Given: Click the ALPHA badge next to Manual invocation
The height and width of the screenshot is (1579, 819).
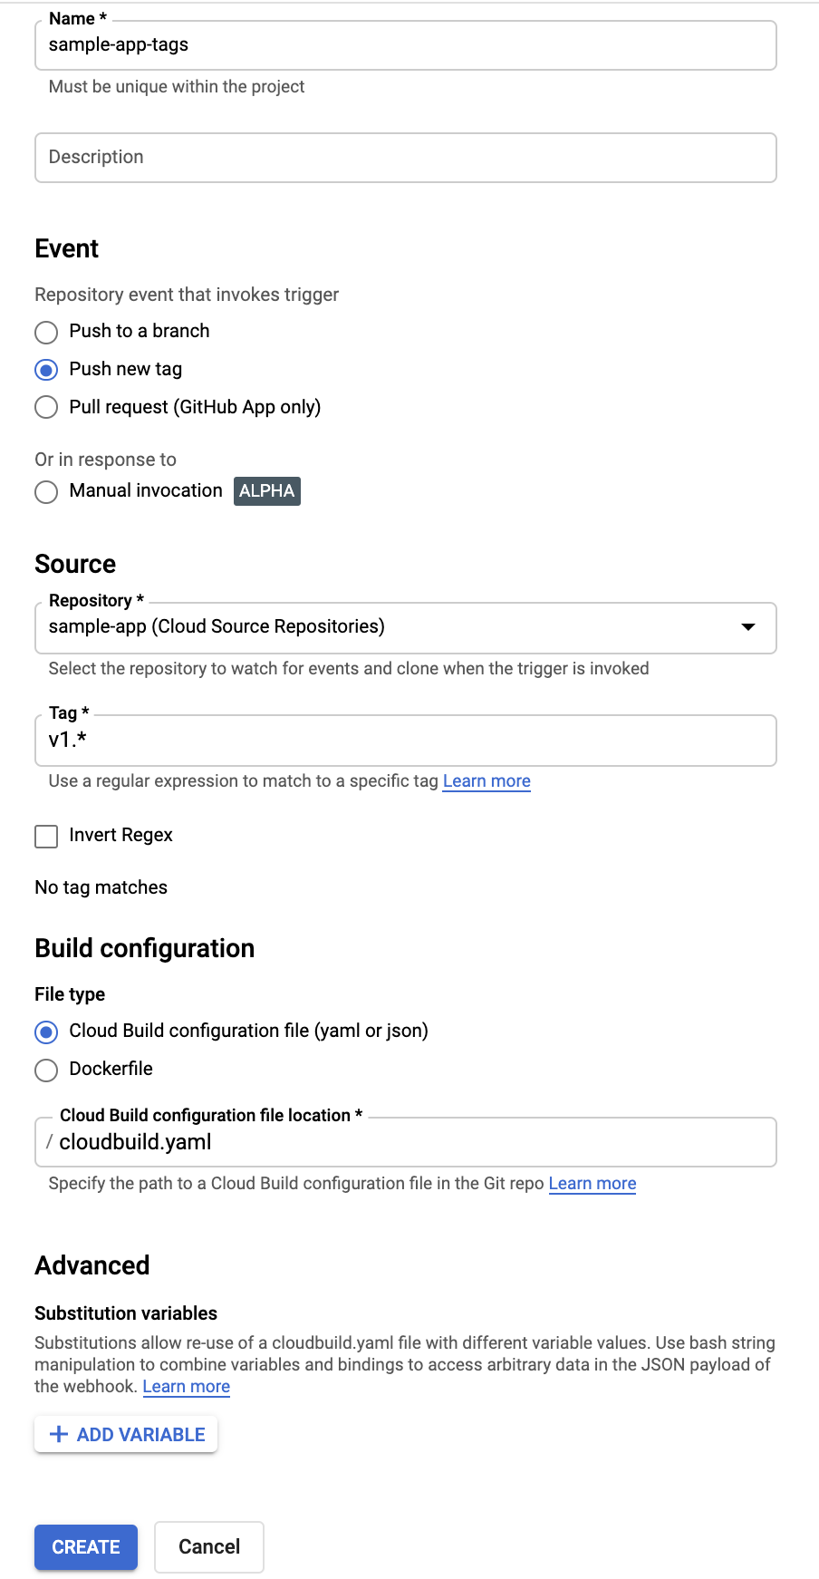Looking at the screenshot, I should coord(266,490).
